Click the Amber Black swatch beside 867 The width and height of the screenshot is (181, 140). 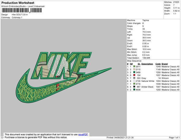134,87
